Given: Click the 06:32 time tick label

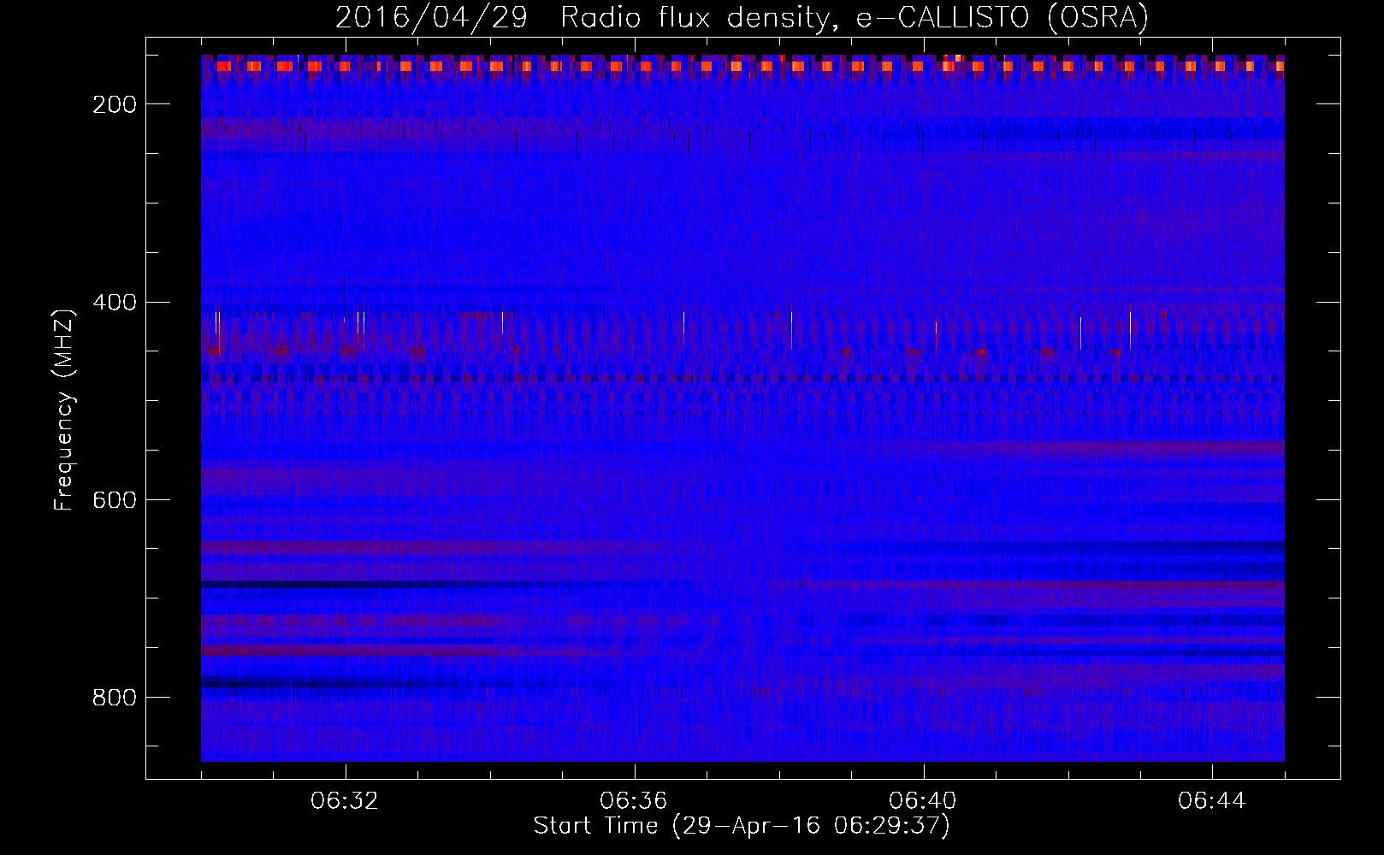Looking at the screenshot, I should [345, 801].
